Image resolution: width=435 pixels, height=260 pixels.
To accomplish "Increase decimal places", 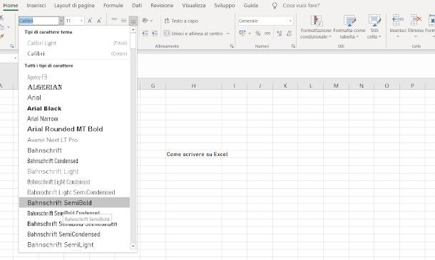I will click(279, 33).
